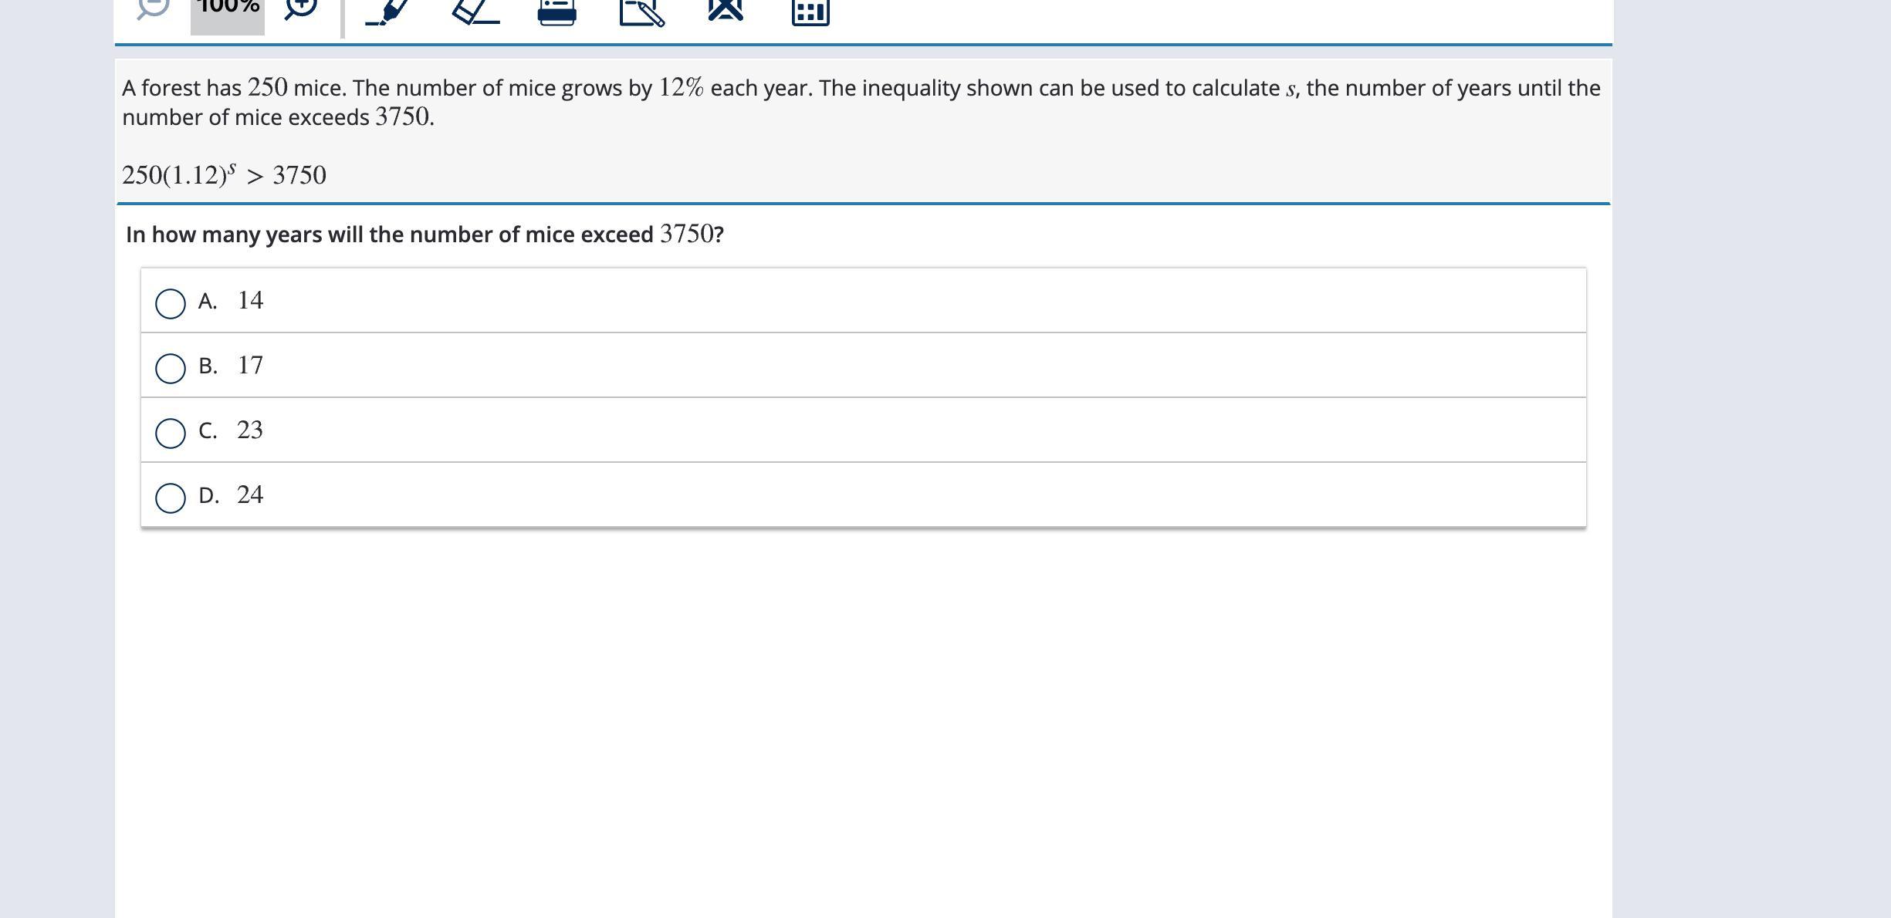Select radio button for answer C
Viewport: 1891px width, 918px height.
171,434
